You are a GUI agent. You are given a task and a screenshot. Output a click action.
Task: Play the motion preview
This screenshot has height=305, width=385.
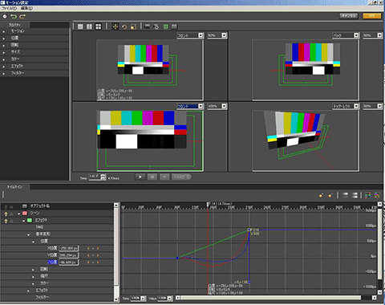coord(140,177)
